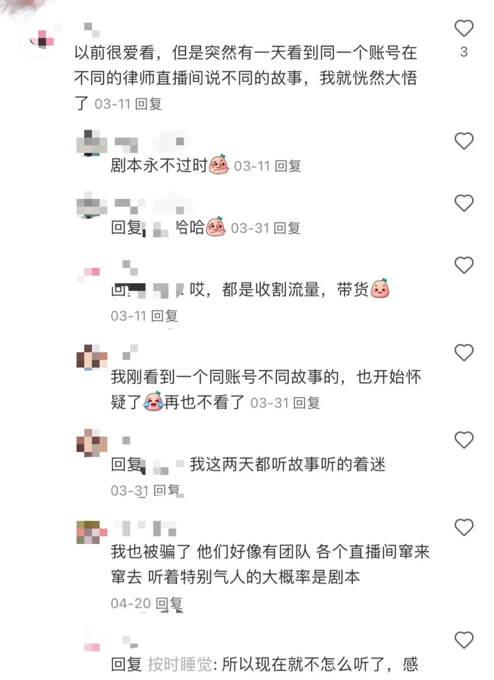Screen dimensions: 494x680
Task: Tap the heart beside the 哈哈 reply
Action: click(463, 203)
